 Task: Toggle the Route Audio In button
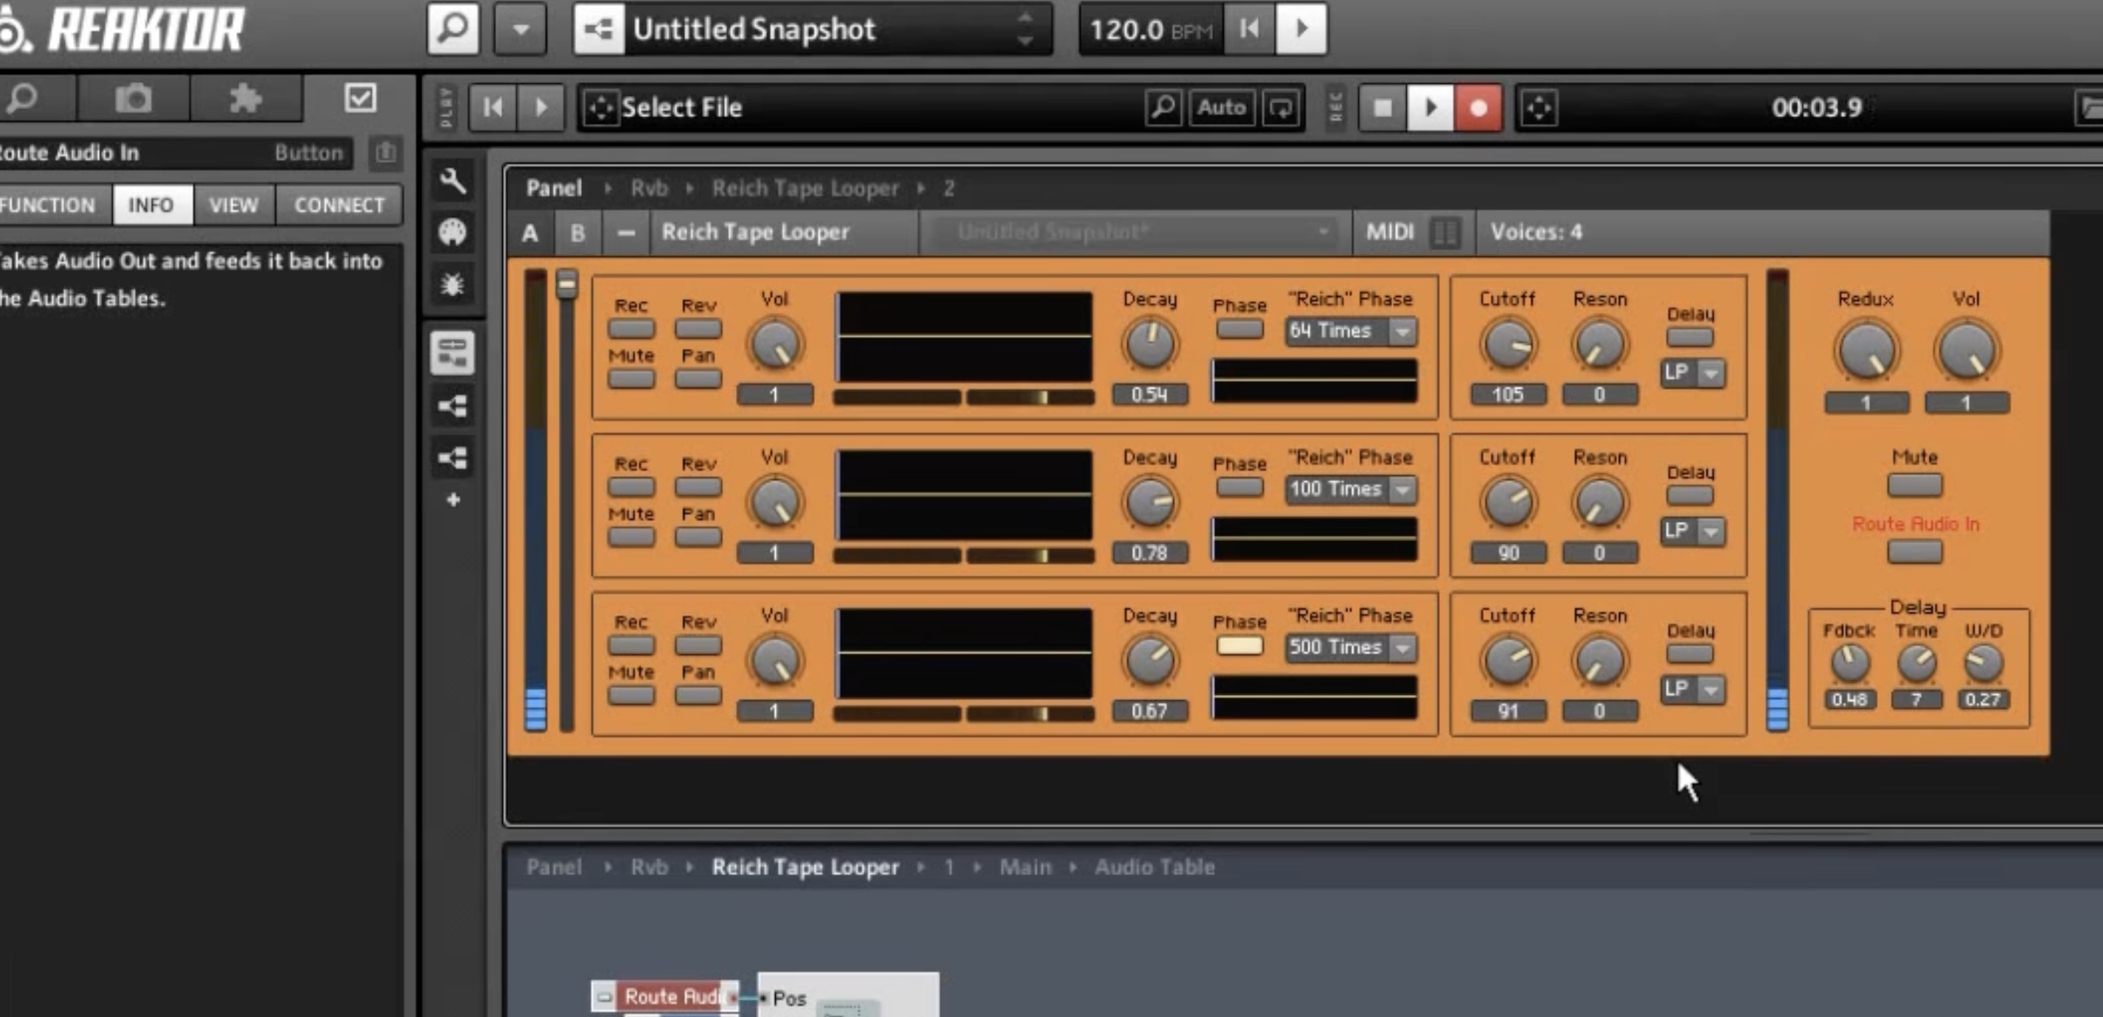pos(1914,552)
